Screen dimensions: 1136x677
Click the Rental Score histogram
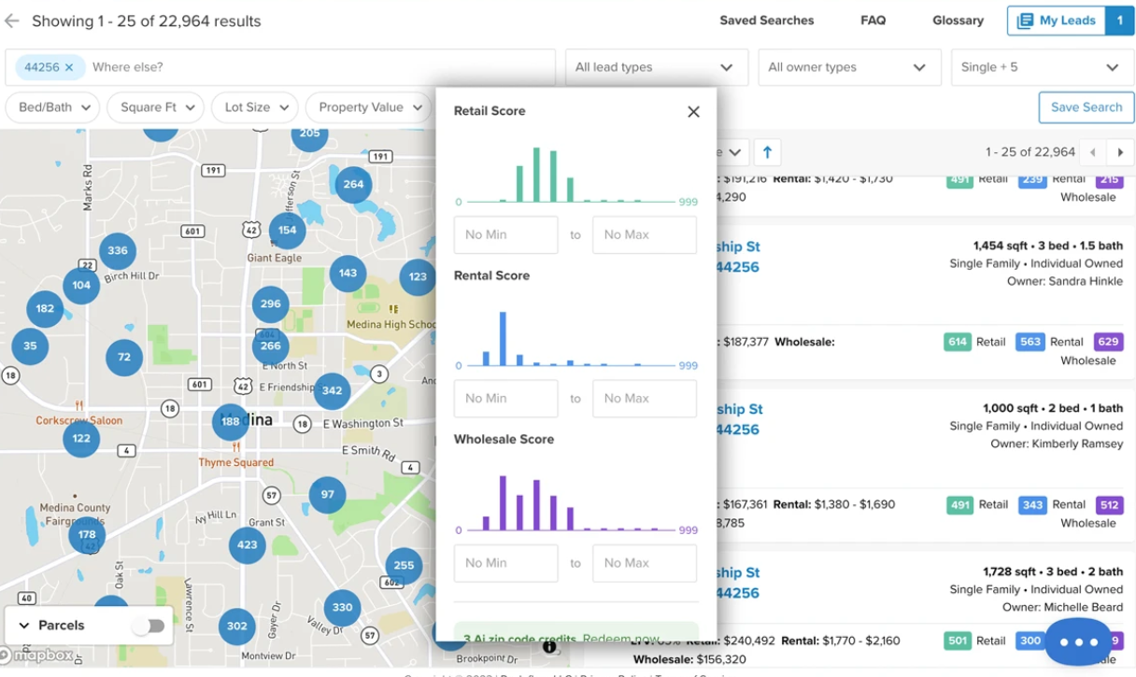[570, 338]
